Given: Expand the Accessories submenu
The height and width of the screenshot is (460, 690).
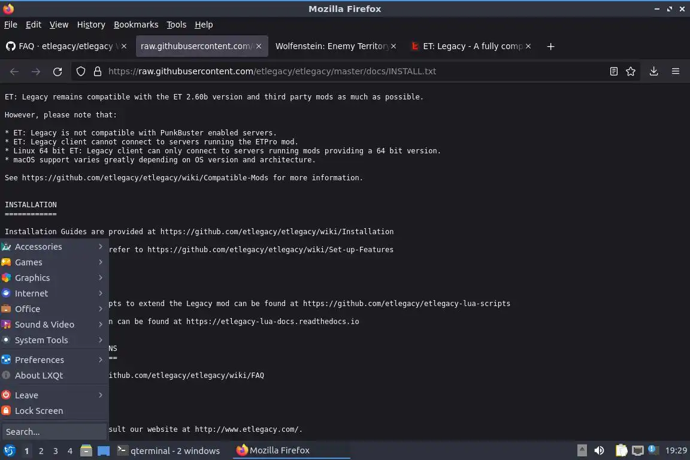Looking at the screenshot, I should tap(54, 247).
